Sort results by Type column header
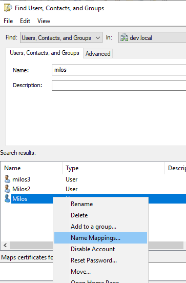 click(113, 168)
